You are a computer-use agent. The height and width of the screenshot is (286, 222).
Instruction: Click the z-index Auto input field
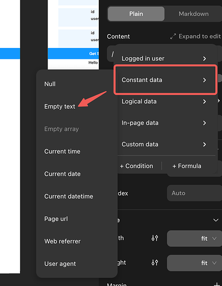coord(195,193)
